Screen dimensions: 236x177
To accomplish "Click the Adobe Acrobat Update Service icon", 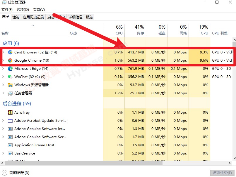I will 10,121.
